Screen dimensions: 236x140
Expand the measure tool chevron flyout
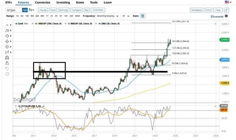click(x=11, y=52)
